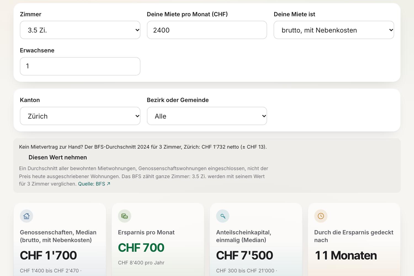Click the Kanton label
The image size is (414, 276).
pyautogui.click(x=30, y=100)
